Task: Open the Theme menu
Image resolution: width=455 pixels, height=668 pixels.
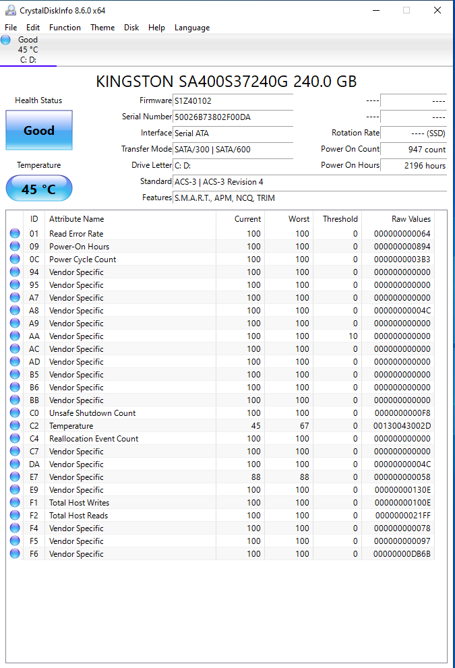Action: [102, 28]
